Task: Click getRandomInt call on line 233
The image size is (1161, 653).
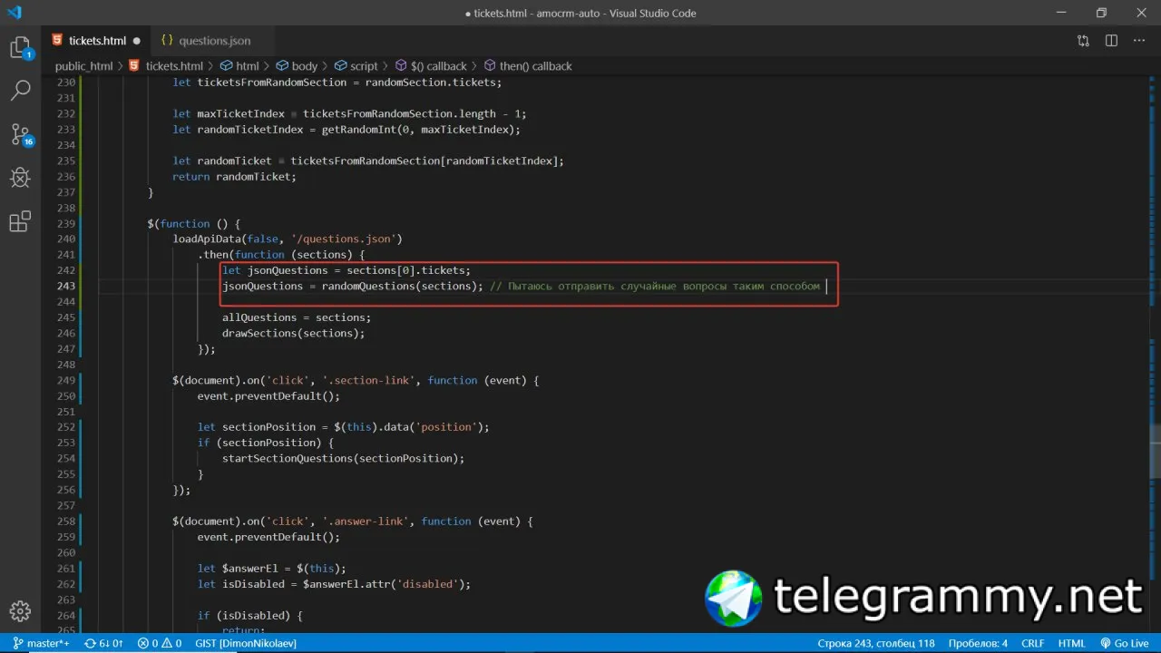Action: click(421, 130)
